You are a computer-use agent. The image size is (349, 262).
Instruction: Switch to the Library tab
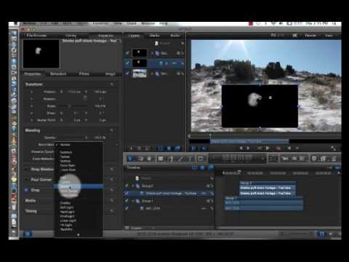pos(71,36)
